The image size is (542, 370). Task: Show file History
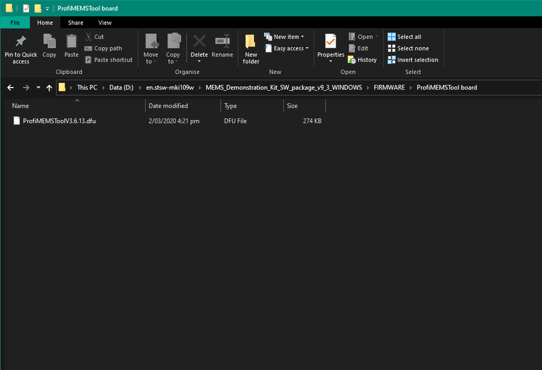[362, 60]
